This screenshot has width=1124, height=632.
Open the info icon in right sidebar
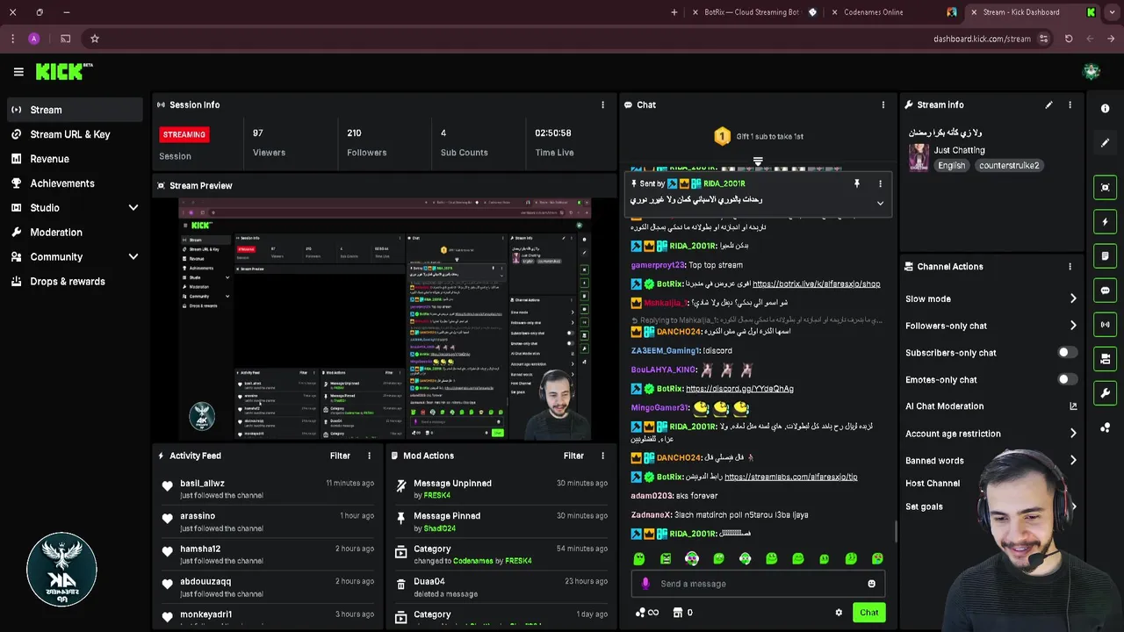[1106, 108]
